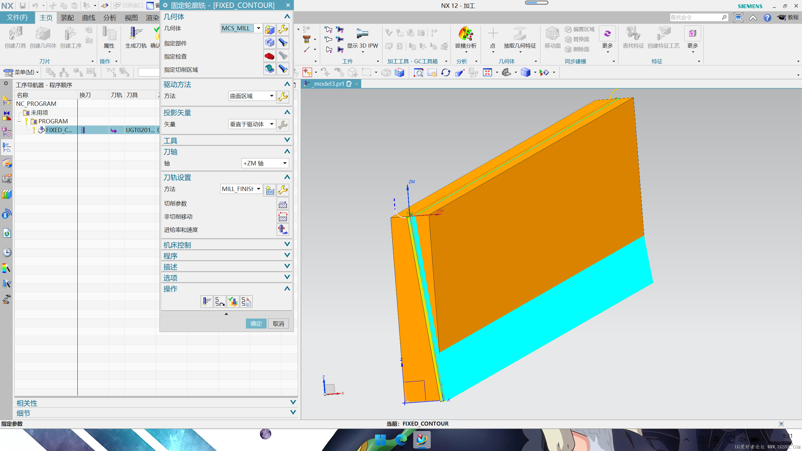Viewport: 802px width, 451px height.
Task: Click the new geometry icon beside MCS_MILL
Action: point(269,29)
